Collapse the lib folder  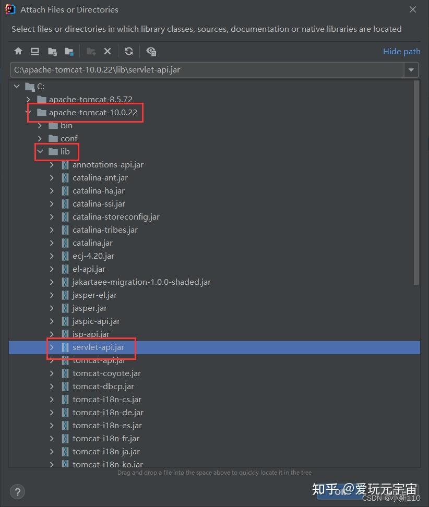(40, 151)
